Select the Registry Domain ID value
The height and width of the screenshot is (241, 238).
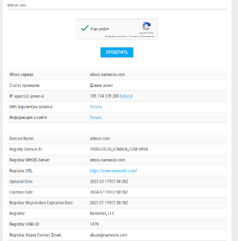point(119,149)
